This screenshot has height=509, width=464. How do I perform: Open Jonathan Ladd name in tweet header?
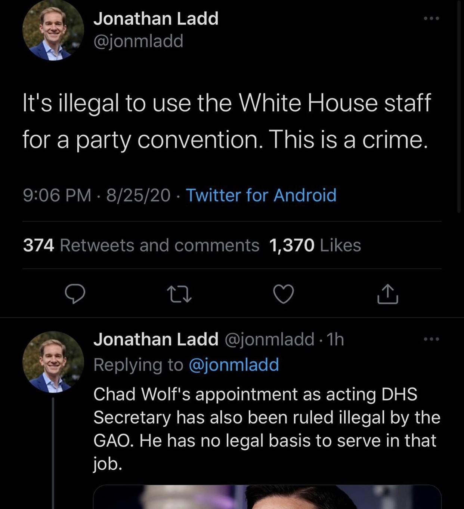[x=156, y=18]
